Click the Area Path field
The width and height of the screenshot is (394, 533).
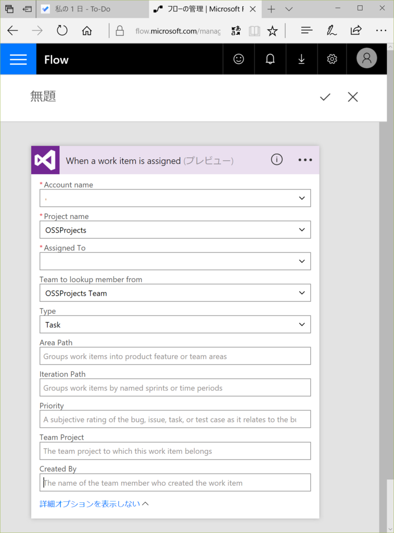175,356
